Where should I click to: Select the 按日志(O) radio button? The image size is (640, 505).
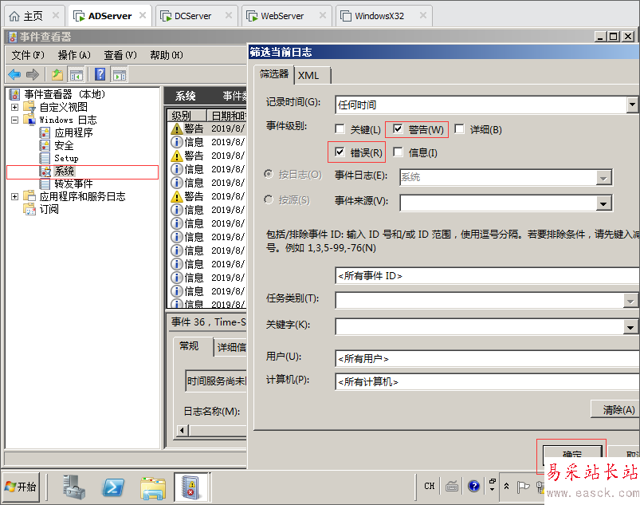pos(269,175)
